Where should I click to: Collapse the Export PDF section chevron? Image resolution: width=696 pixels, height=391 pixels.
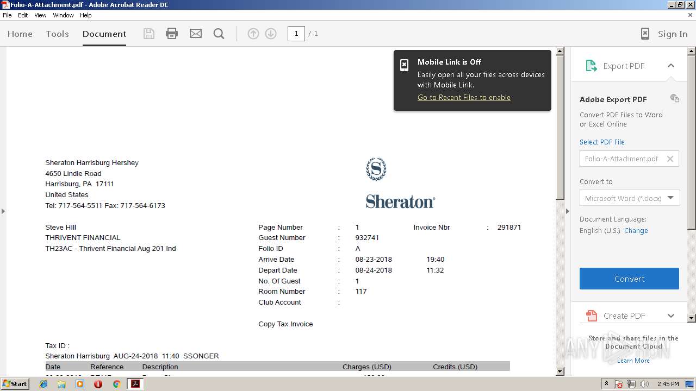pos(671,66)
